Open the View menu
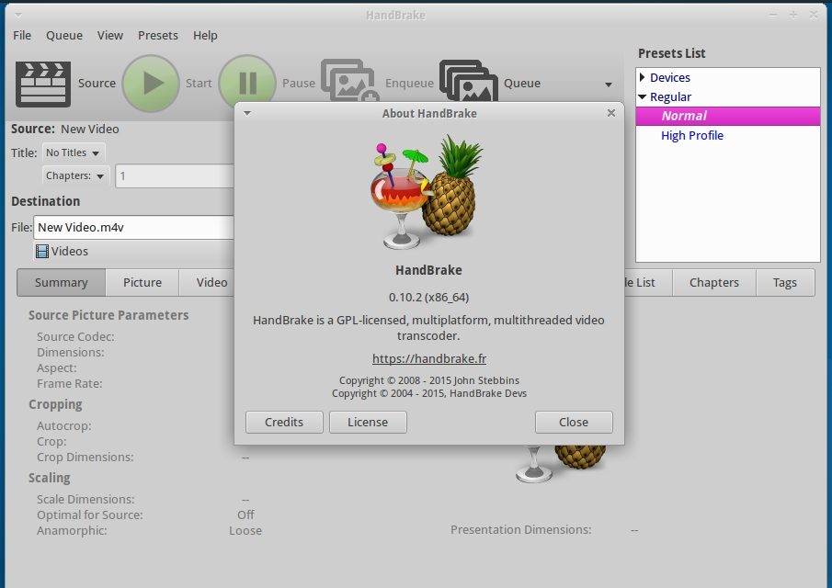The width and height of the screenshot is (832, 588). (x=109, y=36)
